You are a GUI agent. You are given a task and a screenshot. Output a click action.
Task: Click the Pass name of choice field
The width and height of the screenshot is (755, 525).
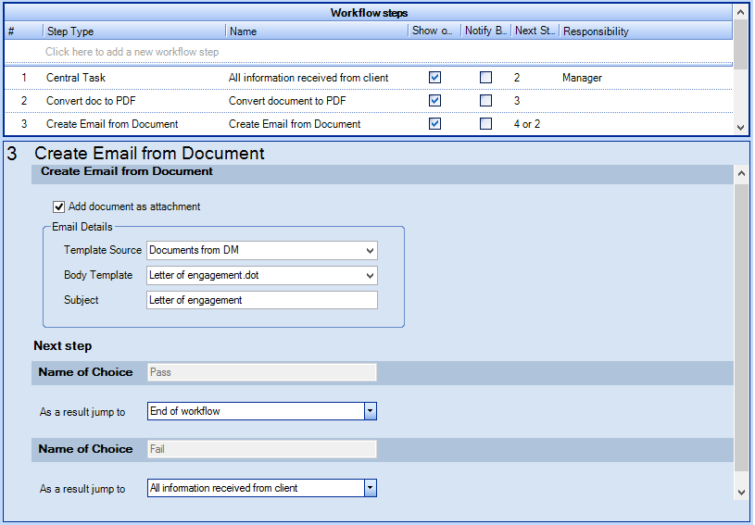click(x=262, y=372)
